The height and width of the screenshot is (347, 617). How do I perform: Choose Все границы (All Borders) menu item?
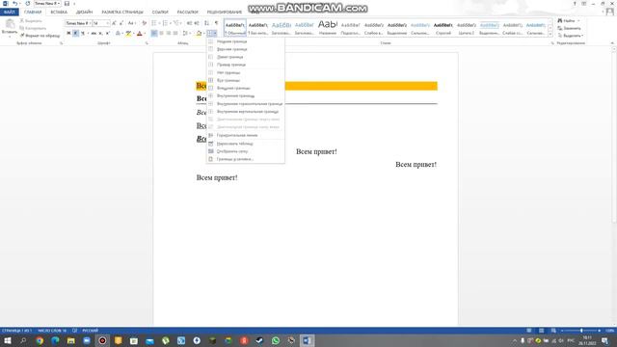[x=246, y=81]
